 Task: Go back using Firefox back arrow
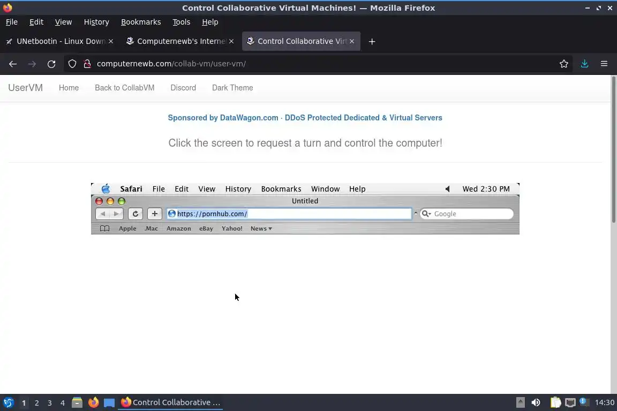click(13, 64)
